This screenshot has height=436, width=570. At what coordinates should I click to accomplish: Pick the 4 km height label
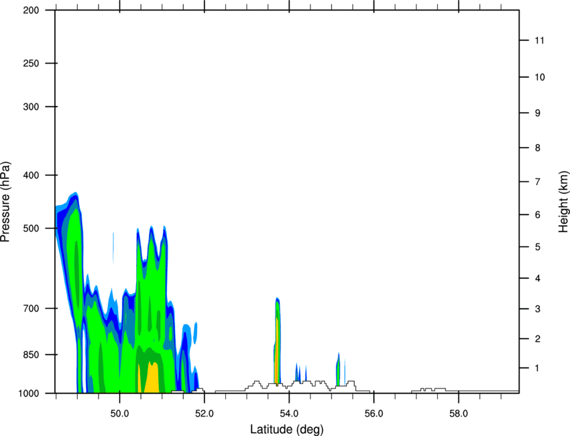(538, 278)
